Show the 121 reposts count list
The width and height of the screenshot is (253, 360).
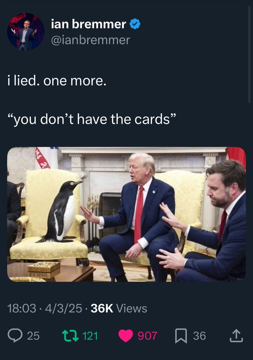click(x=90, y=336)
